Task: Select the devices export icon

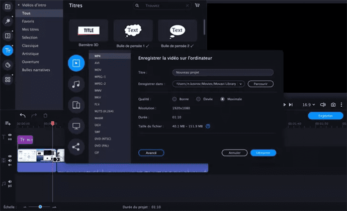Action: click(76, 105)
